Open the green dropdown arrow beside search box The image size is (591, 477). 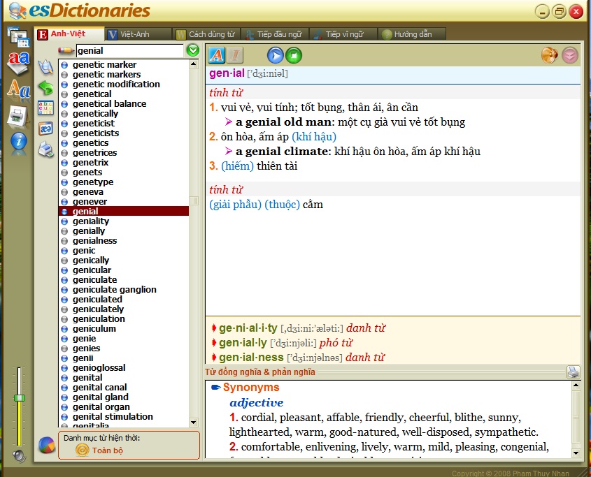[193, 50]
